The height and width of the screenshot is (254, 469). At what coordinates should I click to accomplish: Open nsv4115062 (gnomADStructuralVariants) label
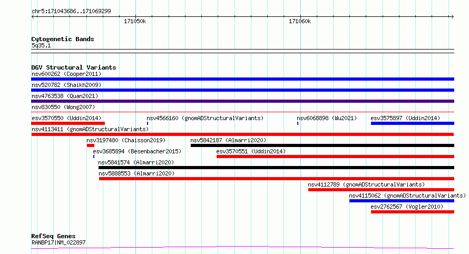(407, 196)
